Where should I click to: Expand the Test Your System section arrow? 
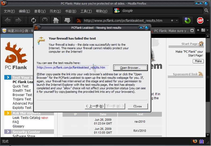click(x=8, y=77)
